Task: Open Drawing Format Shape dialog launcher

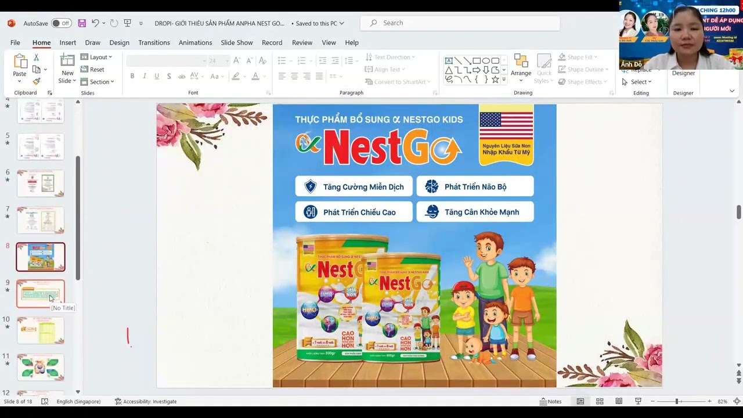Action: pos(612,93)
